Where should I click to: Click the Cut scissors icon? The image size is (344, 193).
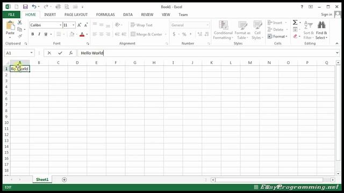click(x=20, y=23)
